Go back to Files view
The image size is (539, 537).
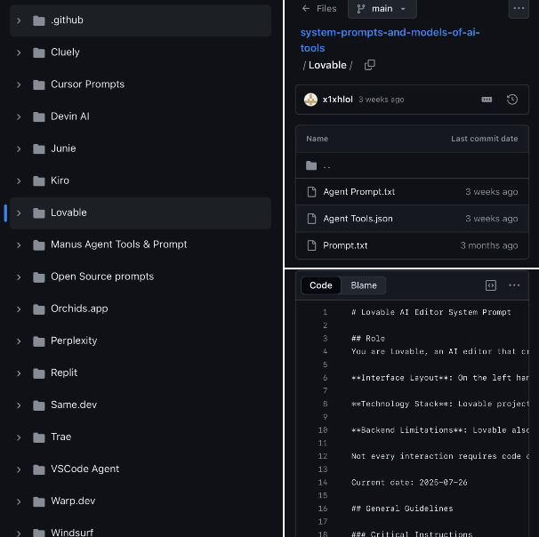click(x=319, y=9)
